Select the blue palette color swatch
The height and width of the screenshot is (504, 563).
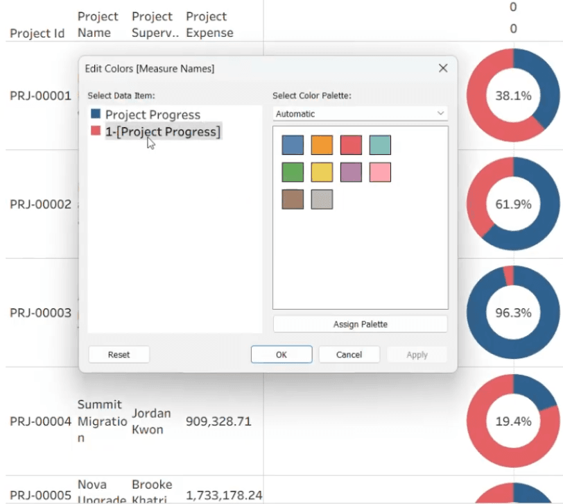point(293,145)
